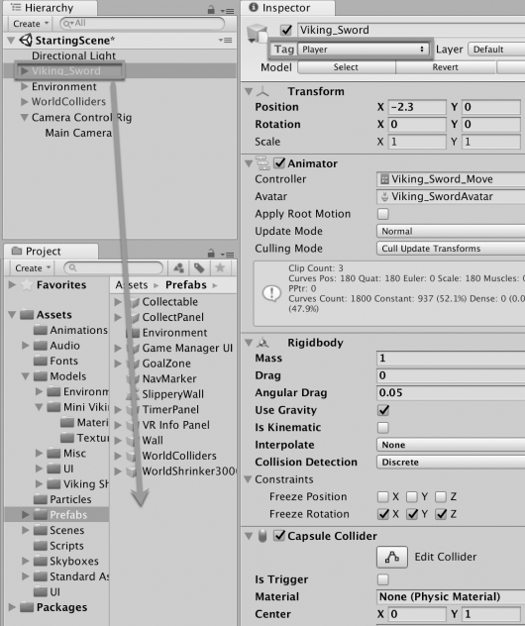Click the Hierarchy search field
Image resolution: width=525 pixels, height=626 pixels.
tap(142, 24)
